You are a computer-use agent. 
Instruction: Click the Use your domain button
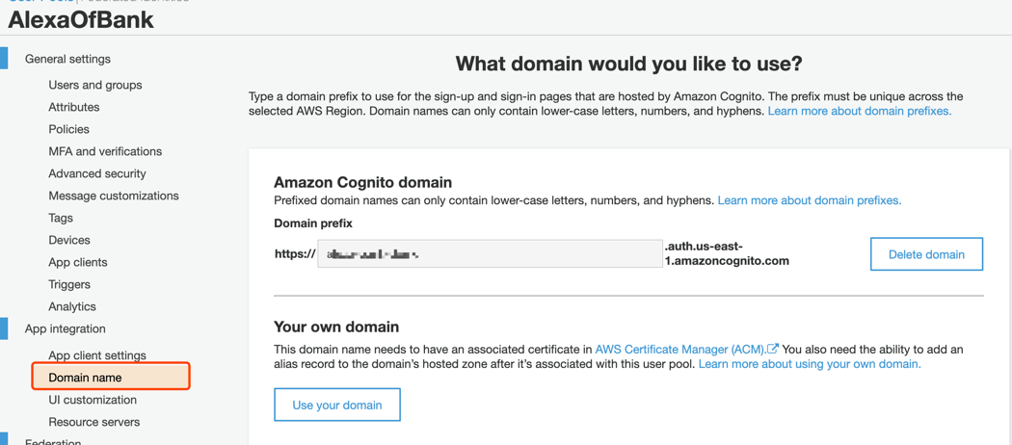pos(337,405)
